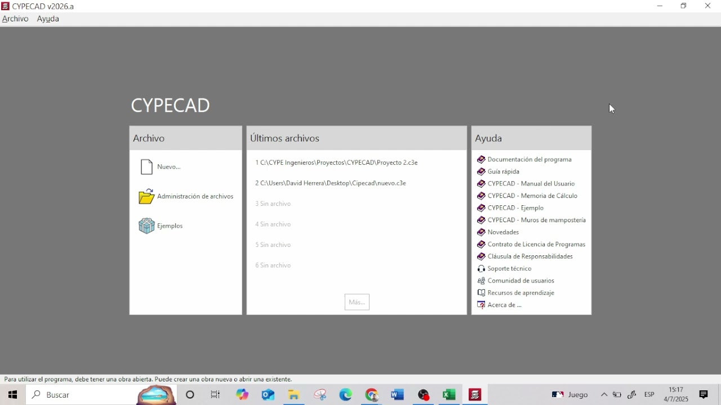Open Administración de archivos folder icon
The height and width of the screenshot is (405, 721).
coord(146,196)
